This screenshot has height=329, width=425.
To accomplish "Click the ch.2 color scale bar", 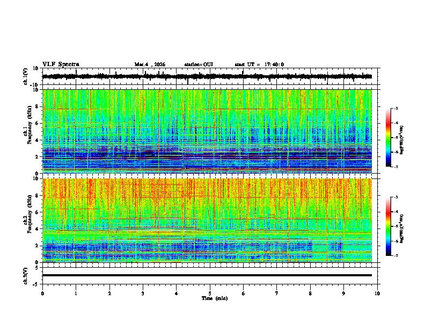I will point(388,226).
